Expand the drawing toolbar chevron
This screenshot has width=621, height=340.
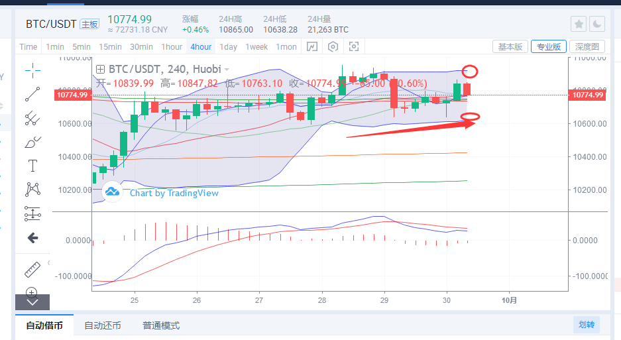(32, 302)
